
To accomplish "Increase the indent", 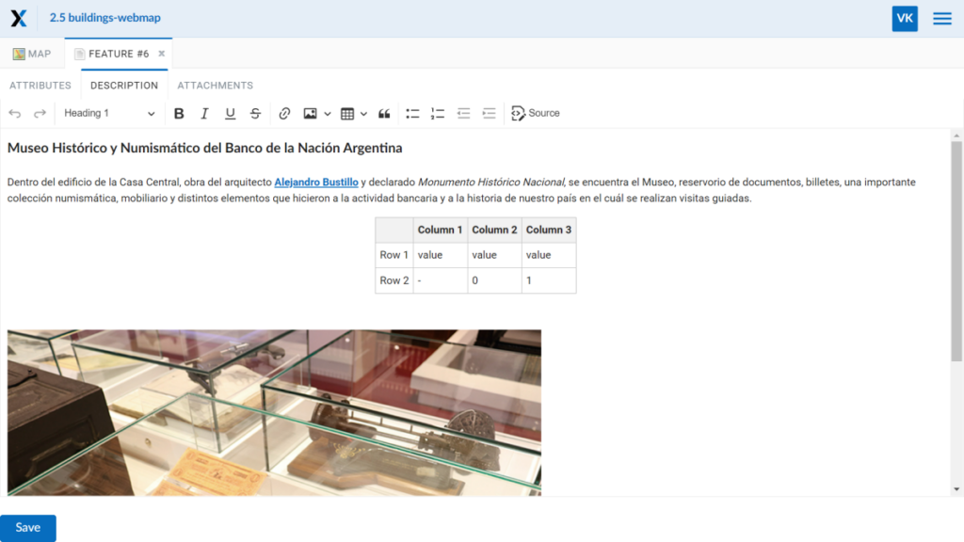I will click(489, 113).
